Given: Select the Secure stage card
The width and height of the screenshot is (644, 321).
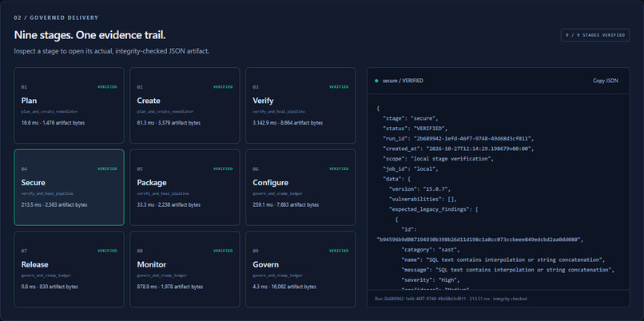Looking at the screenshot, I should click(69, 188).
